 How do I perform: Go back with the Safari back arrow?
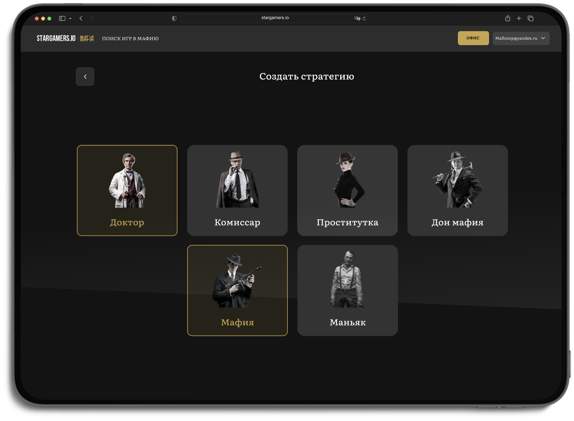pos(81,18)
